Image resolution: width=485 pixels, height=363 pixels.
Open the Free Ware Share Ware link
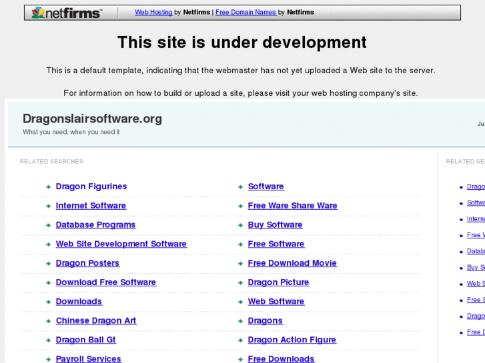[x=293, y=206]
